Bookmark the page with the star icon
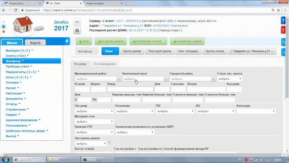 coord(278,10)
